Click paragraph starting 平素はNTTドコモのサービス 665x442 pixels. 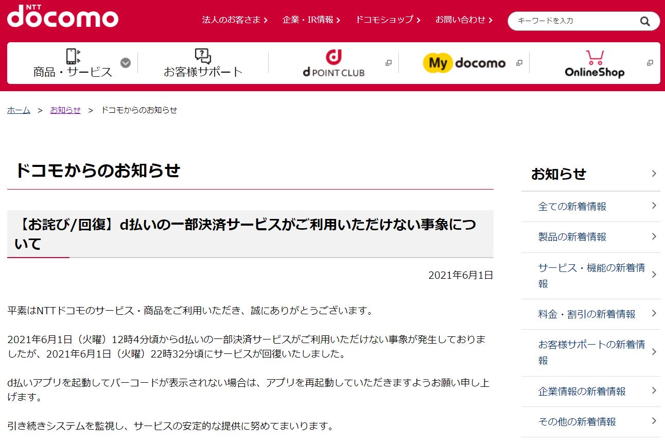point(190,311)
